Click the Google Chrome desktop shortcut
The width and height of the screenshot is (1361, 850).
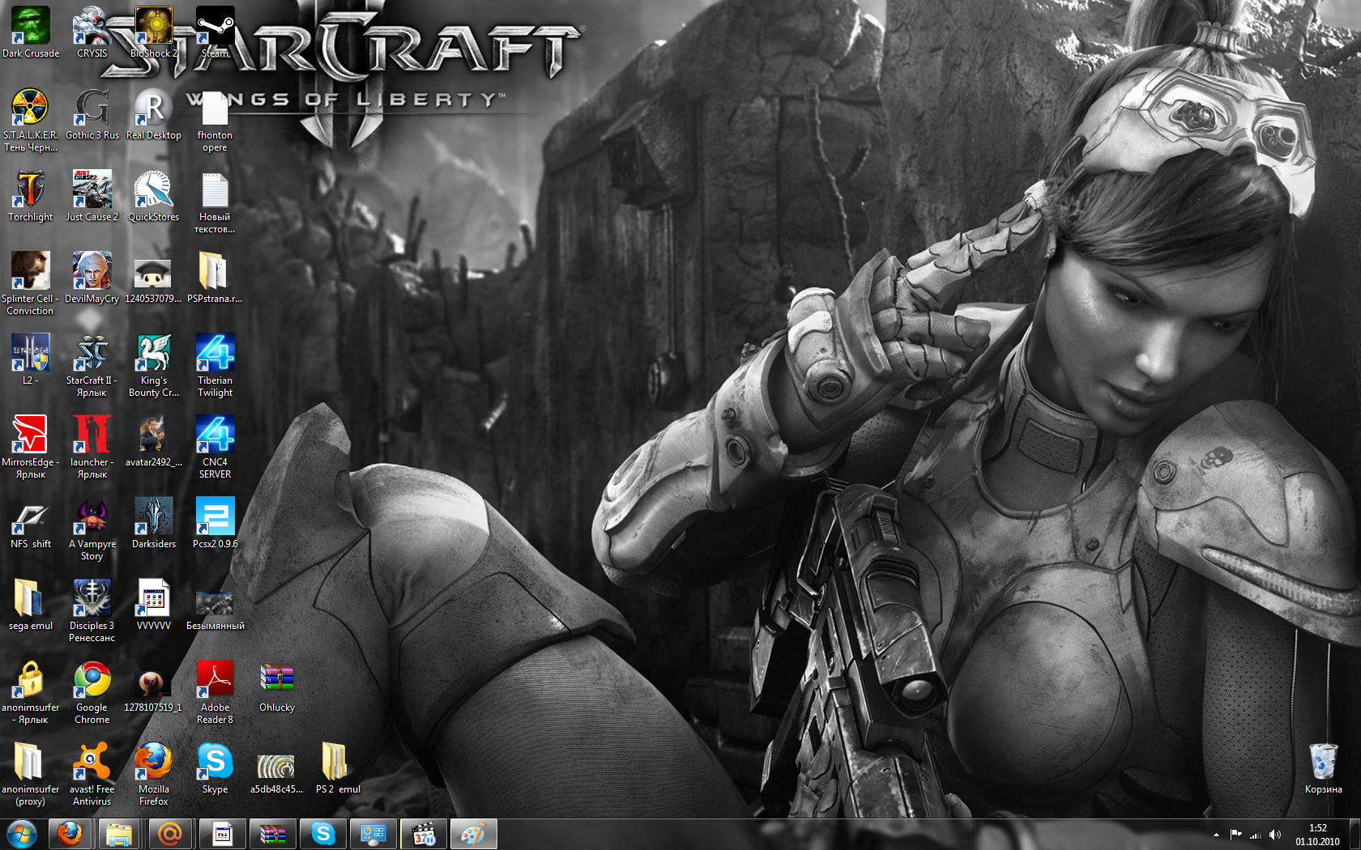[x=92, y=692]
